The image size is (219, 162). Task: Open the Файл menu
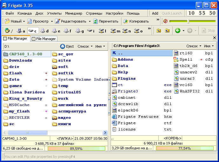pos(10,13)
